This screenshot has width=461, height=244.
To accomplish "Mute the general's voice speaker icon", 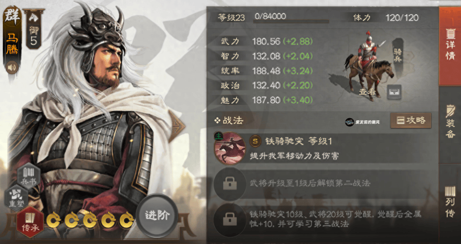I will [x=12, y=68].
